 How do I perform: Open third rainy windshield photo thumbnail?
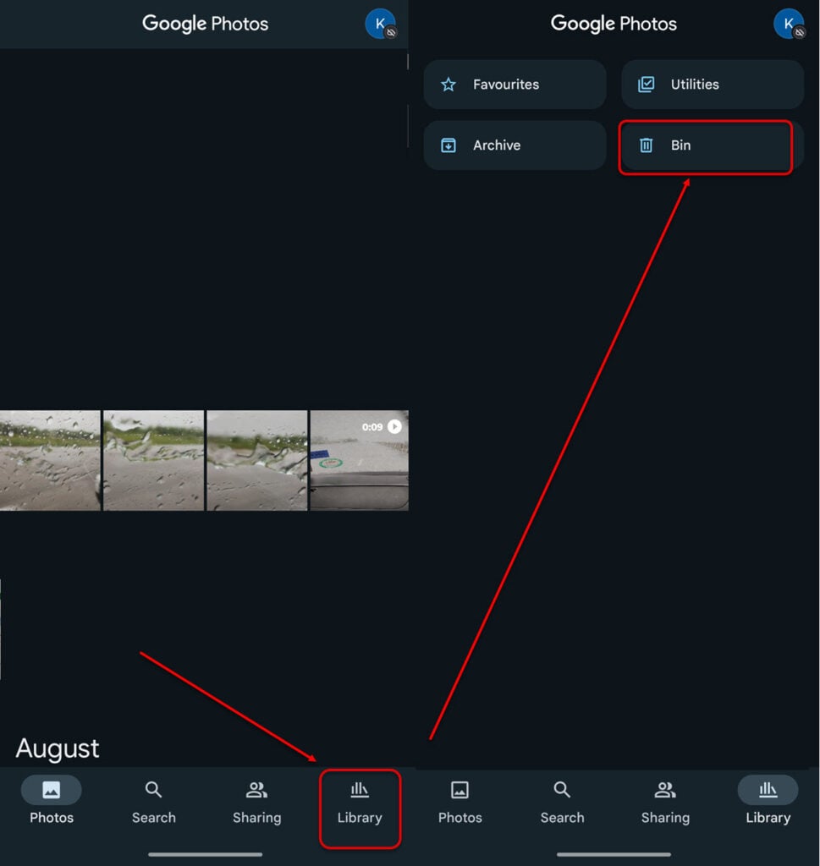point(257,460)
